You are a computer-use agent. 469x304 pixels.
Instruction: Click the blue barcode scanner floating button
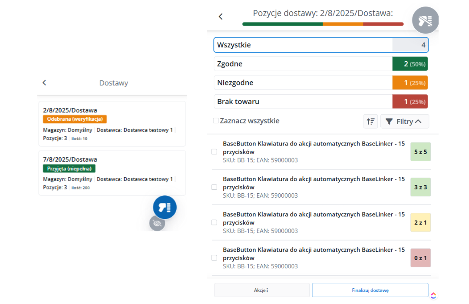[x=165, y=207]
